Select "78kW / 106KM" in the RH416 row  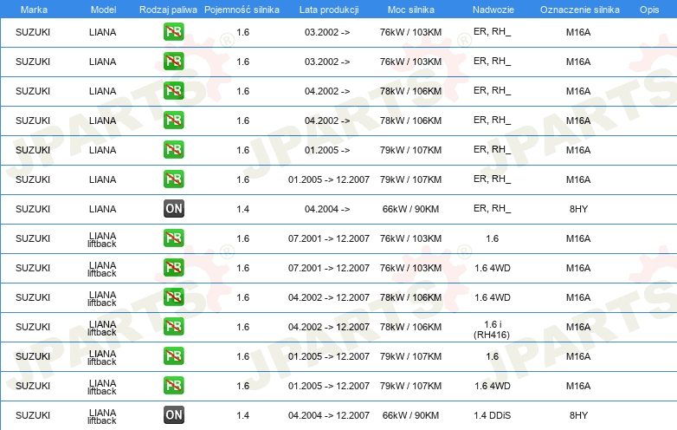[x=410, y=327]
